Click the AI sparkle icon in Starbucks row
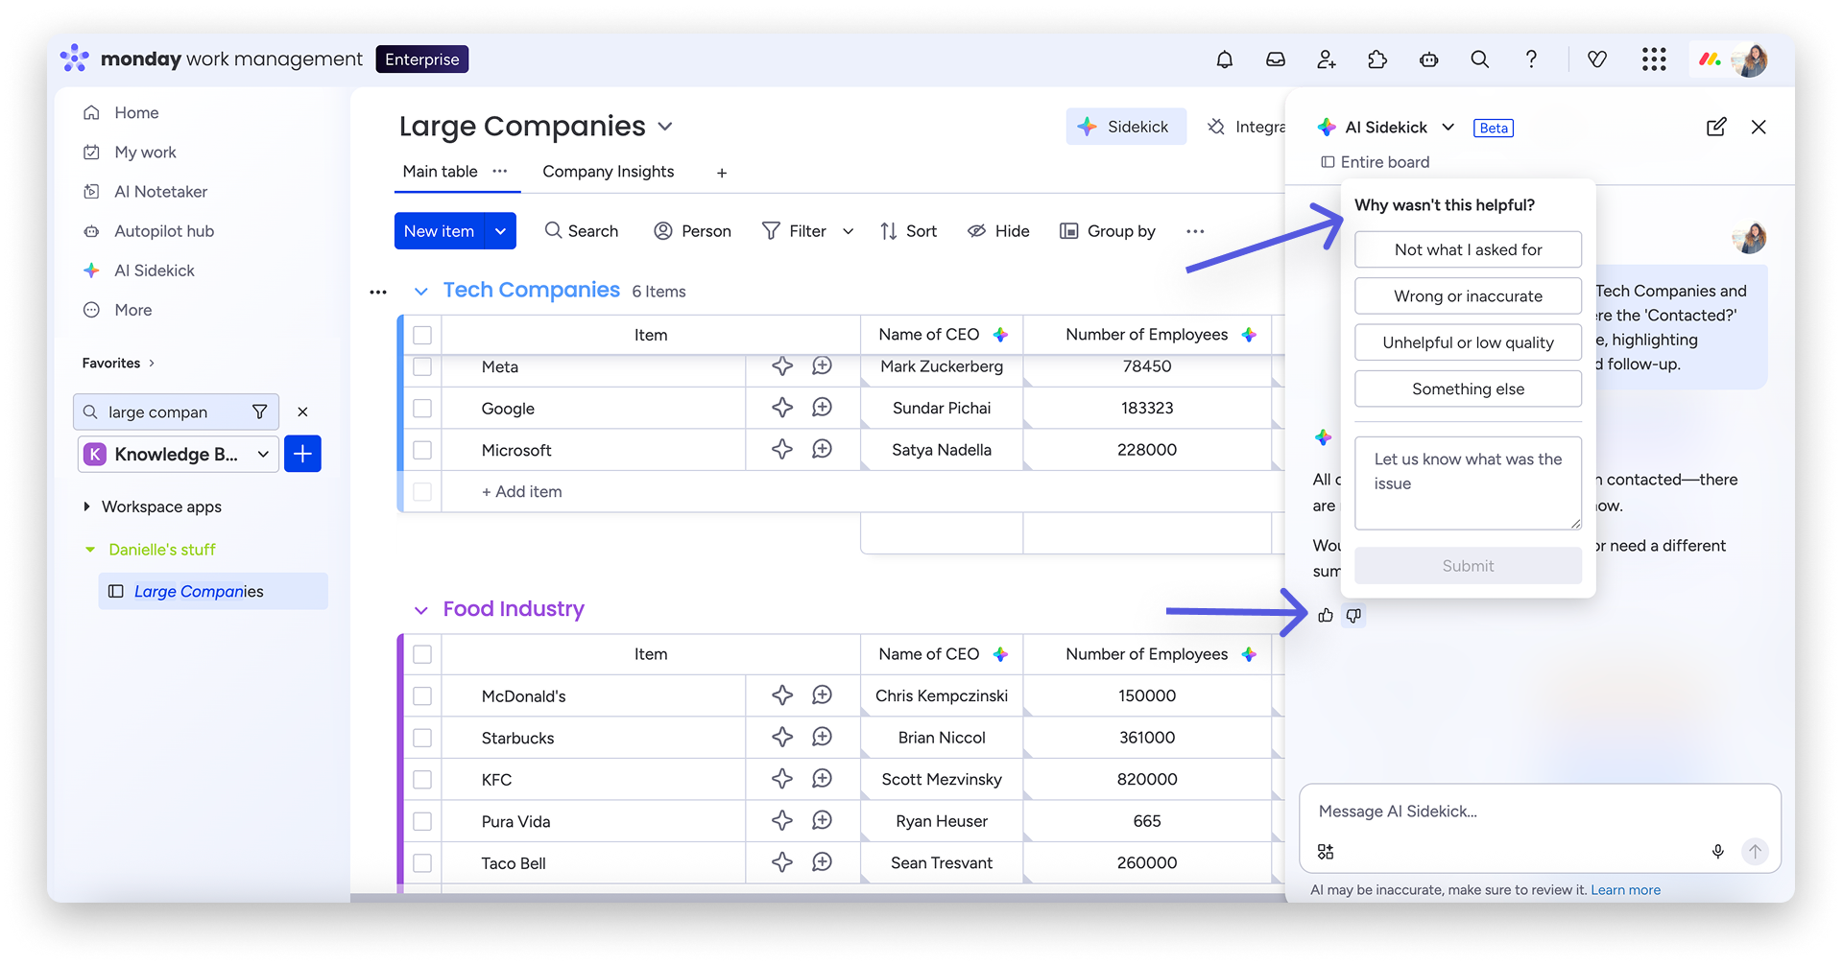 (x=782, y=737)
